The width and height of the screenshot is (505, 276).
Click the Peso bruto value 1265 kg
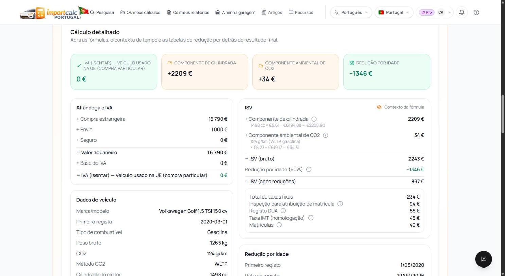219,243
